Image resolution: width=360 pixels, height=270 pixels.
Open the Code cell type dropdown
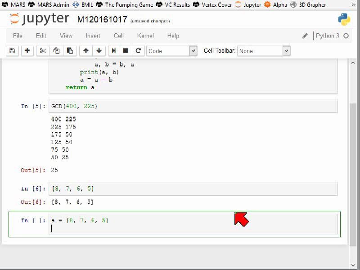tap(172, 51)
